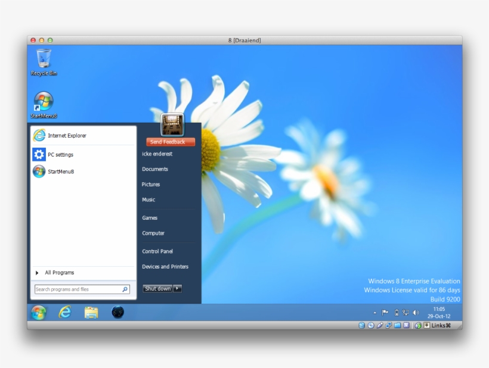Show hidden tray icons with the up arrow

375,312
